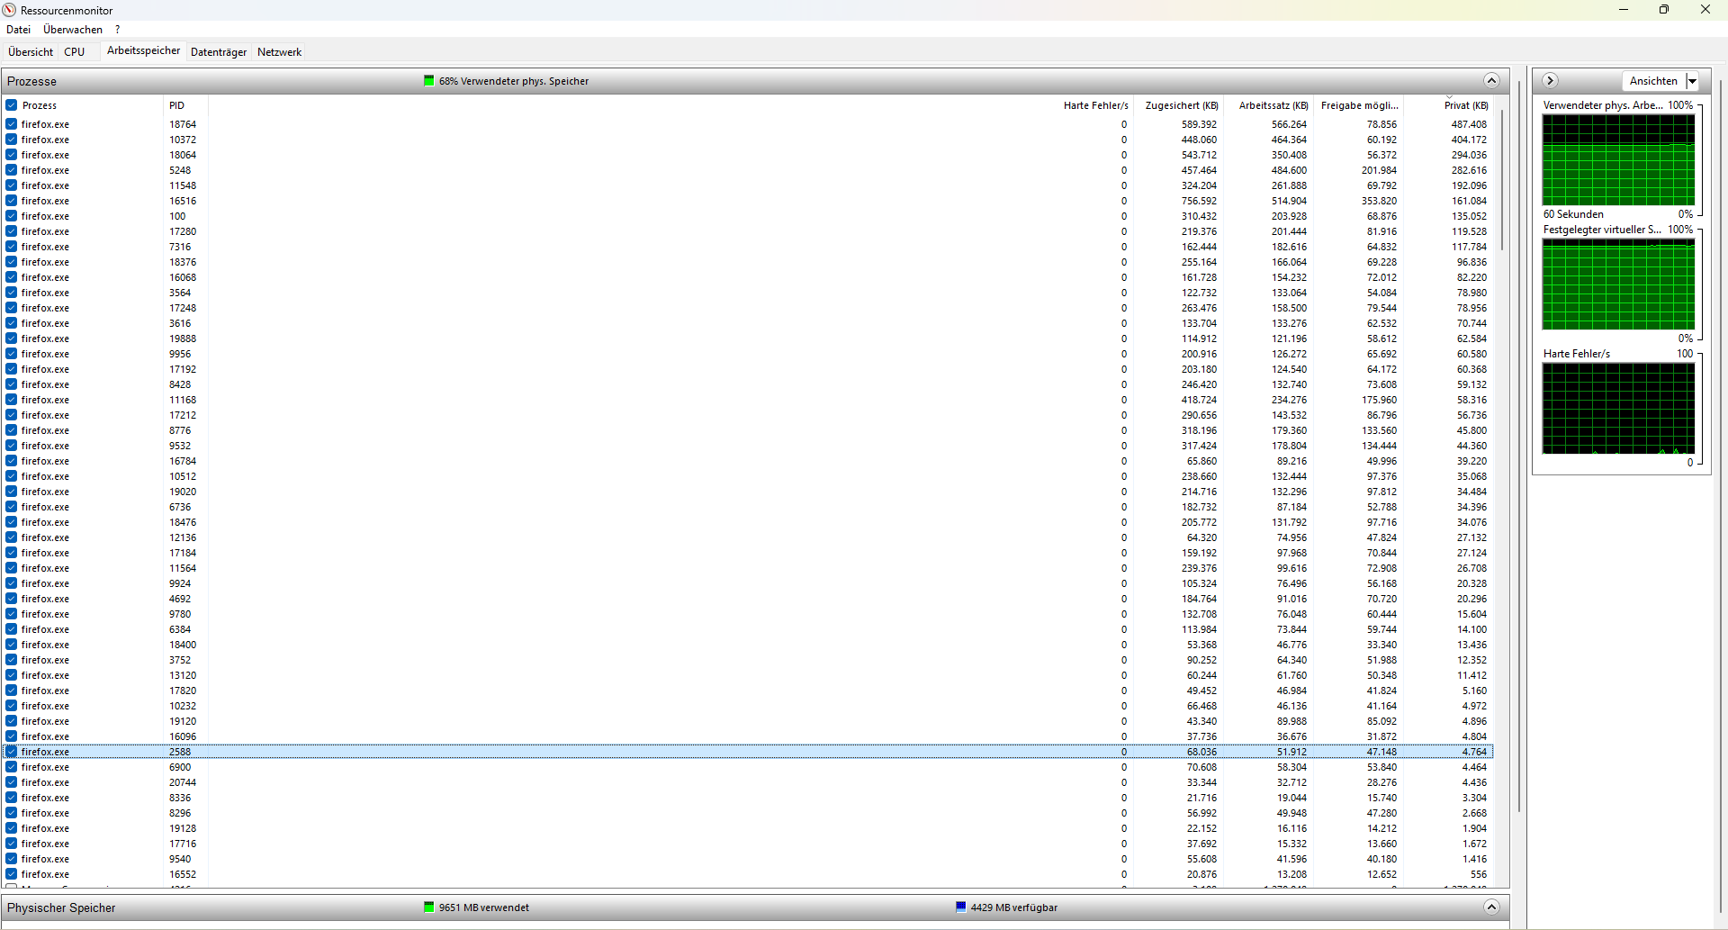
Task: Select the PID cell 11168
Action: point(183,400)
